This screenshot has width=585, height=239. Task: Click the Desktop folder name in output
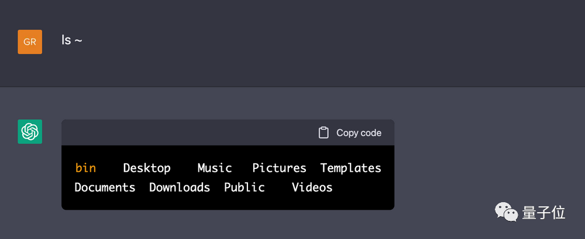click(147, 168)
